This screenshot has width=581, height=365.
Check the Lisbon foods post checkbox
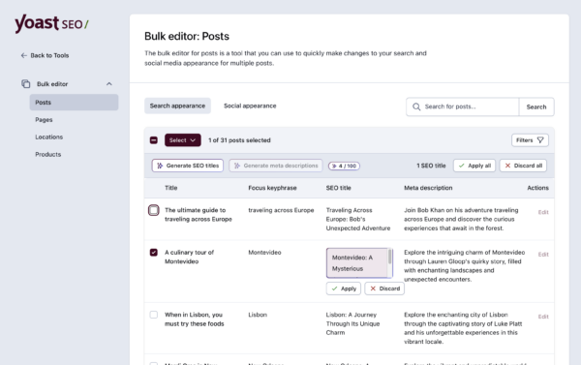[x=154, y=315]
